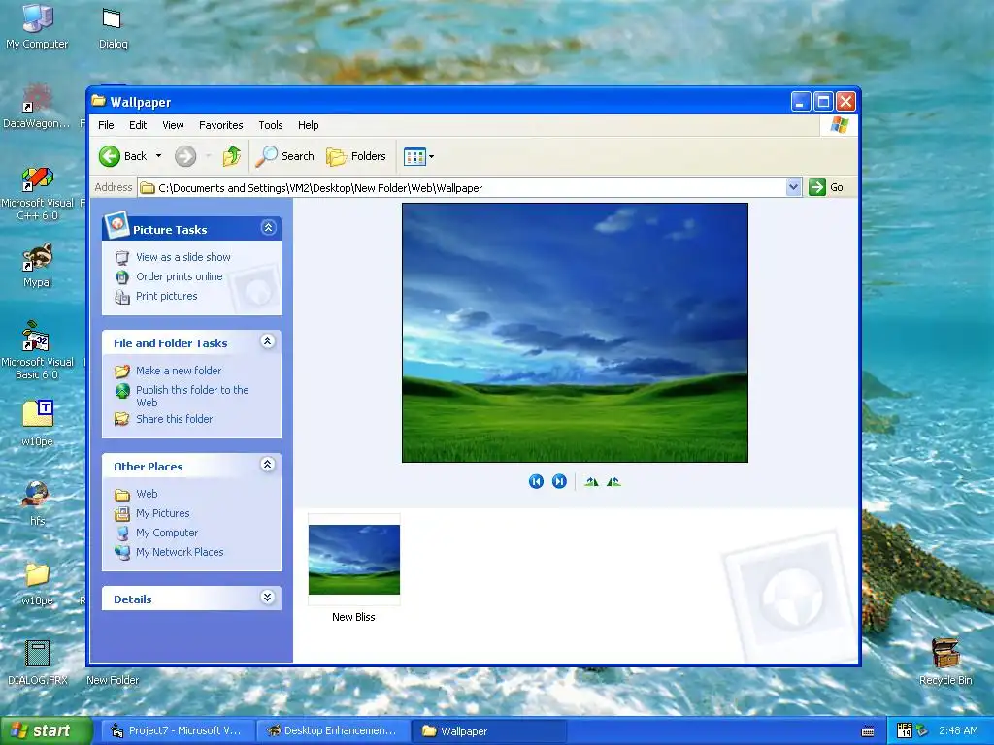Open the Help menu
The width and height of the screenshot is (994, 745).
pyautogui.click(x=308, y=125)
